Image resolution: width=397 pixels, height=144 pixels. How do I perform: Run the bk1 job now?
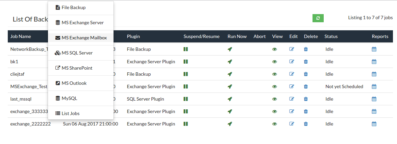230,62
